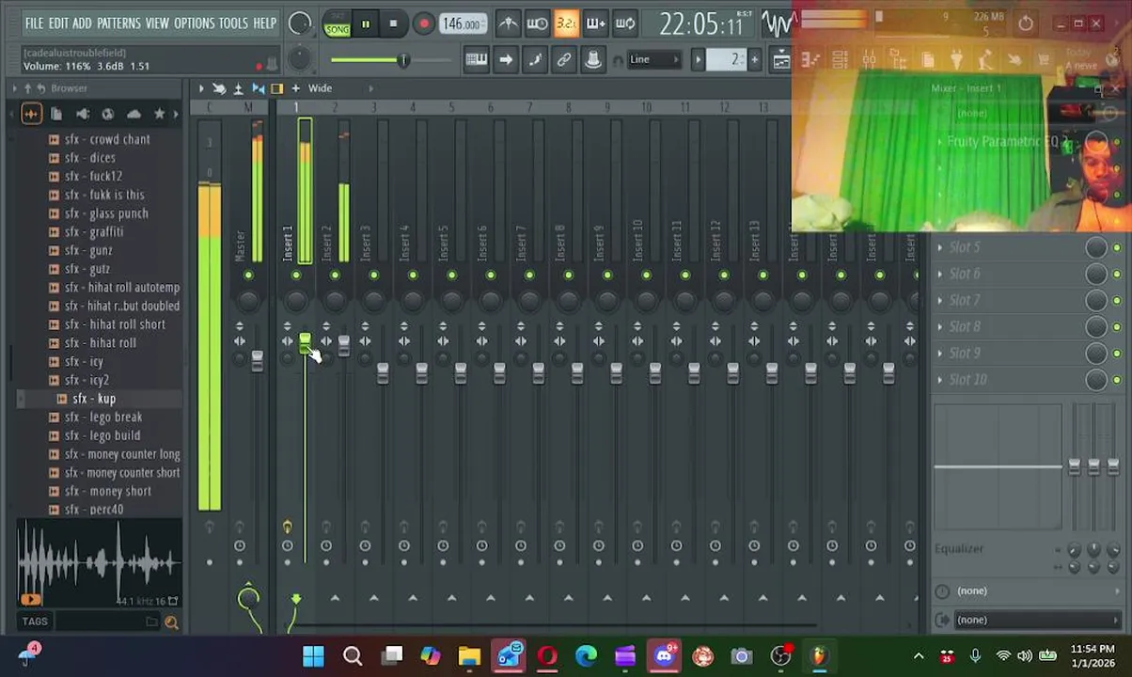Open the VIEW menu
Viewport: 1132px width, 677px height.
157,23
